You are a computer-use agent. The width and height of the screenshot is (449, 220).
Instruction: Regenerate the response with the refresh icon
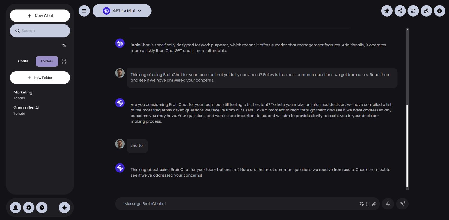pyautogui.click(x=413, y=11)
